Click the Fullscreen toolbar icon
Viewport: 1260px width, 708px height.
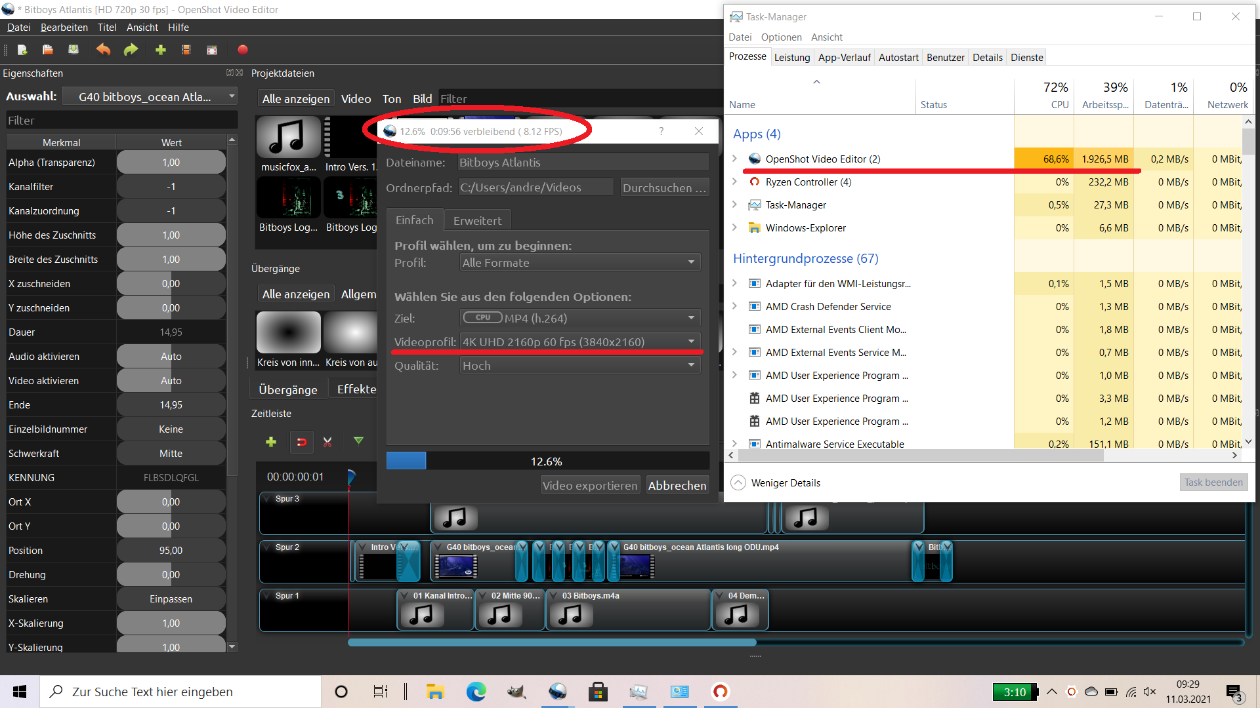tap(212, 50)
